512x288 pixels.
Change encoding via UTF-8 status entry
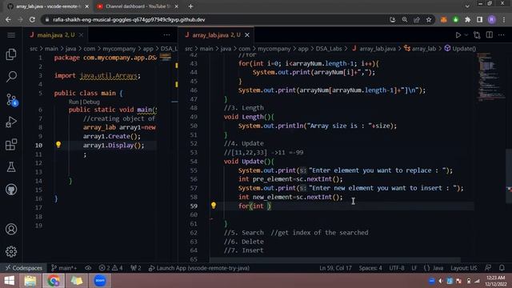tap(397, 268)
